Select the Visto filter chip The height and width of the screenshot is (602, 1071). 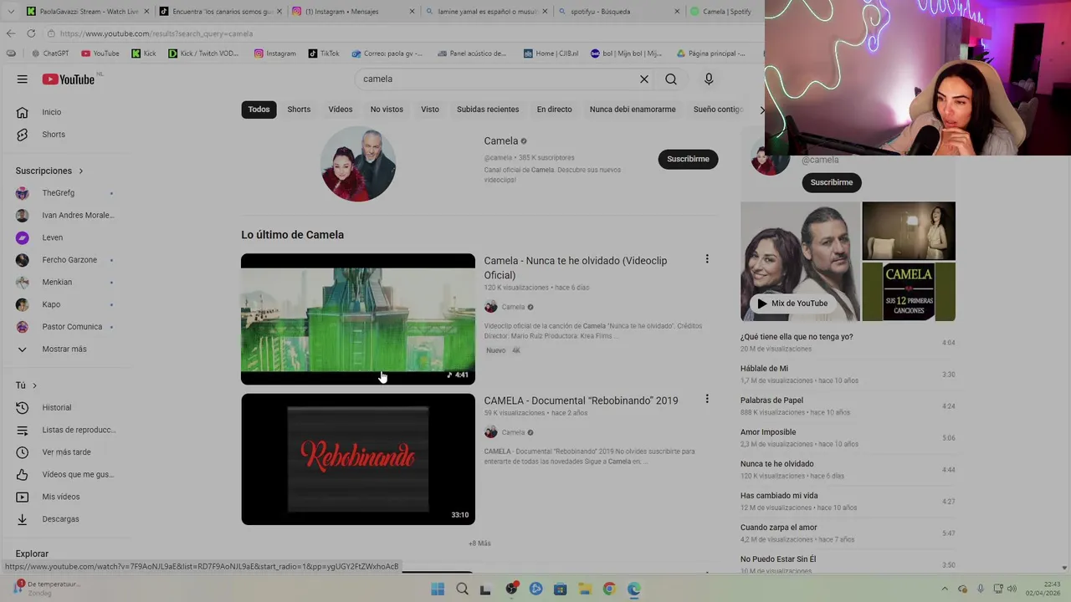point(430,110)
